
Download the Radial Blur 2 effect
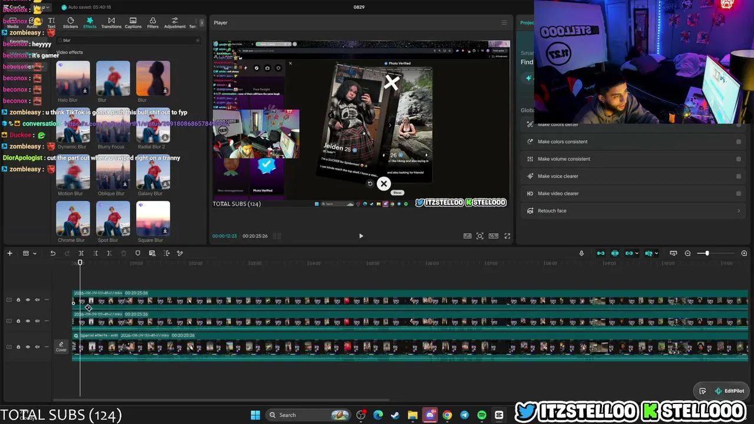tap(165, 137)
